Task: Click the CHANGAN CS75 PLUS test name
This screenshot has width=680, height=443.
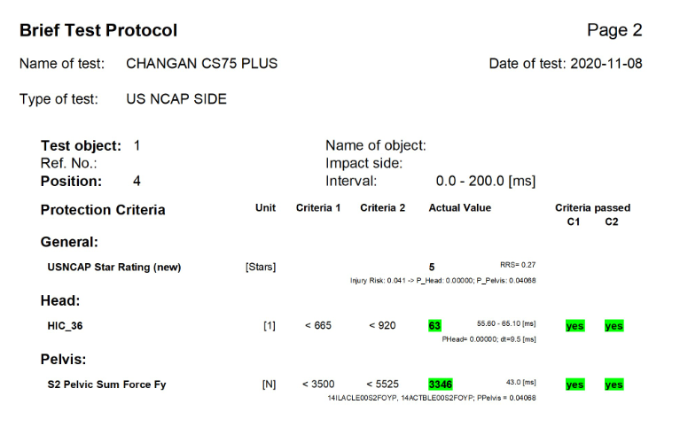Action: [201, 64]
